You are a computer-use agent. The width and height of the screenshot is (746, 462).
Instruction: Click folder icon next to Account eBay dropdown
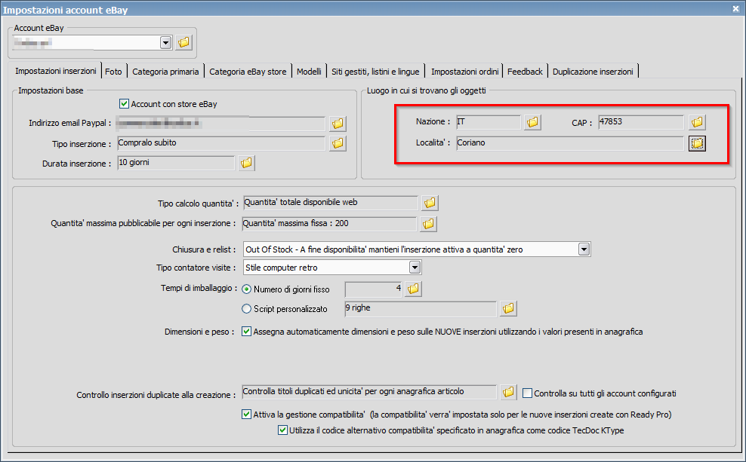[183, 42]
